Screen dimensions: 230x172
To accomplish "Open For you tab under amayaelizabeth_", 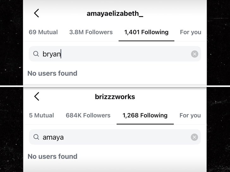I will [191, 32].
